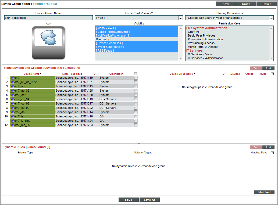278x205 pixels.
Task: Click the graph icon next to em7_db
Action: click(x=12, y=112)
